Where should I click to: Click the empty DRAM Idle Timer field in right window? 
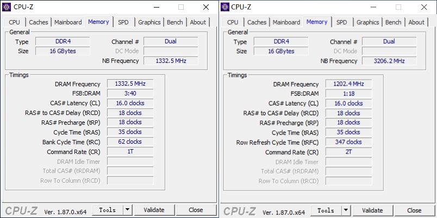[x=348, y=162]
